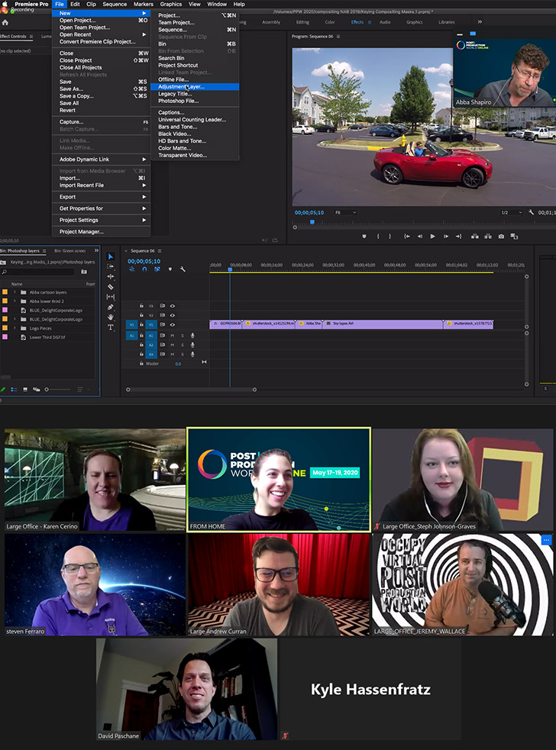
Task: Switch to Bin: Green screen tab
Action: coord(69,251)
